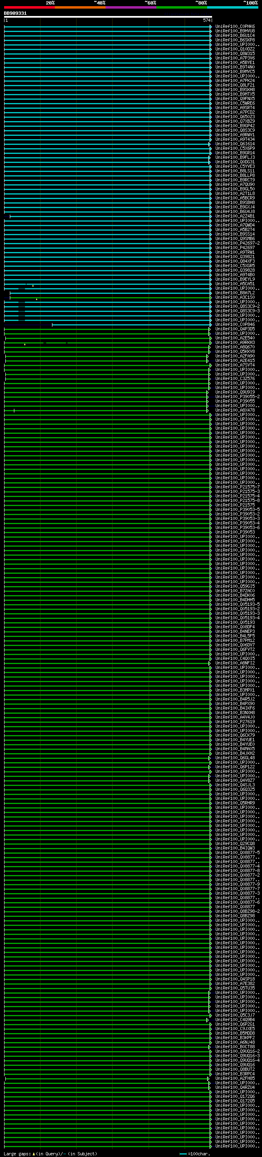Image resolution: width=262 pixels, height=1157 pixels.
Task: Click the query end position label 574
Action: point(206,20)
